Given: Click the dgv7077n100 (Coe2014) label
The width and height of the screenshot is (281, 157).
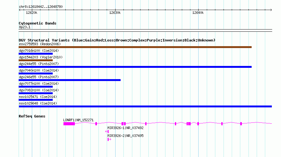Looking at the screenshot, I should (x=39, y=84).
